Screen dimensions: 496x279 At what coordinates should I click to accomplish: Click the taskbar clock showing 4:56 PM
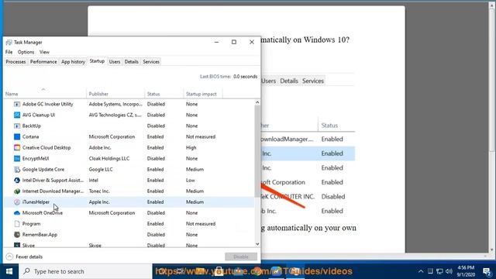(x=466, y=271)
